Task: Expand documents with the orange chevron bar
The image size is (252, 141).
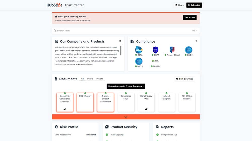Action: click(126, 117)
